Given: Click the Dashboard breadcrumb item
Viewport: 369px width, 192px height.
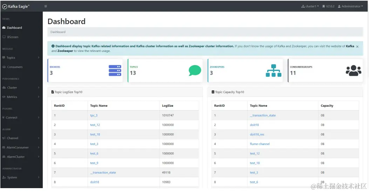Looking at the screenshot, I should (x=58, y=32).
